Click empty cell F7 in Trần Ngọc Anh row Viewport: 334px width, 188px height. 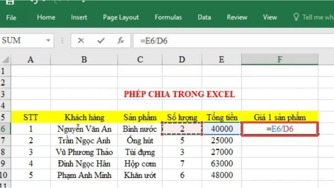280,140
